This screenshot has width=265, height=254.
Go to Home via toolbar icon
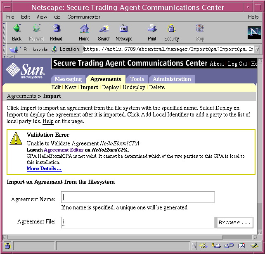(84, 28)
